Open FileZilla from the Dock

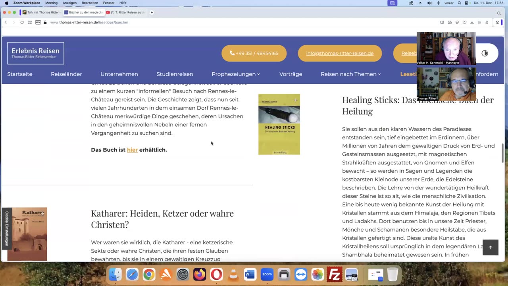point(335,274)
